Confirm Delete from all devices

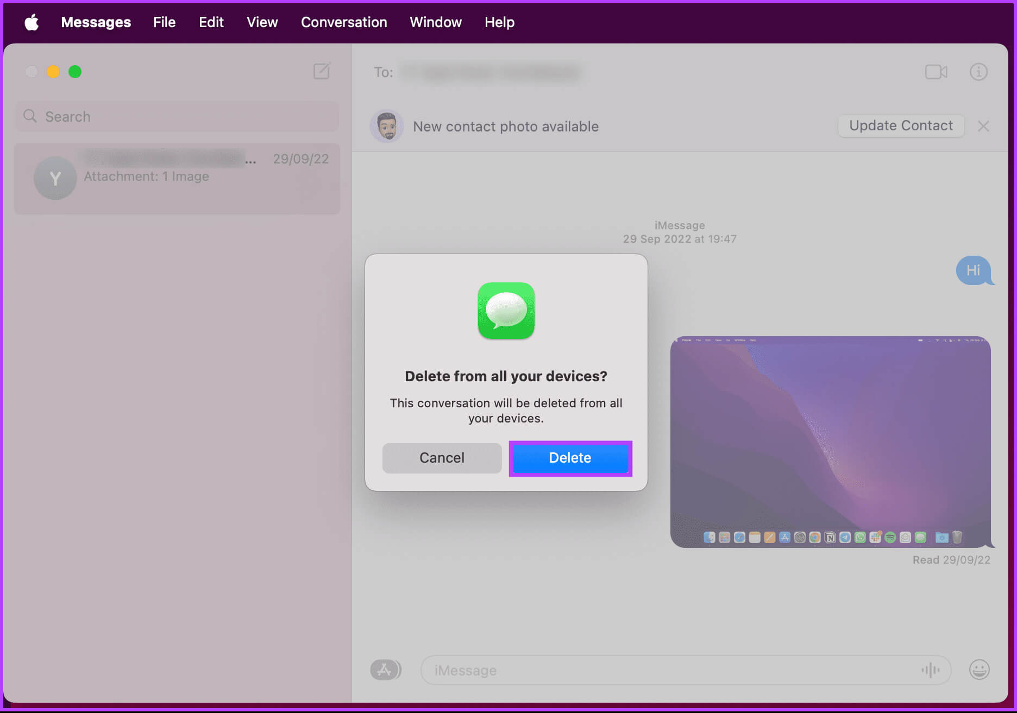pyautogui.click(x=570, y=458)
